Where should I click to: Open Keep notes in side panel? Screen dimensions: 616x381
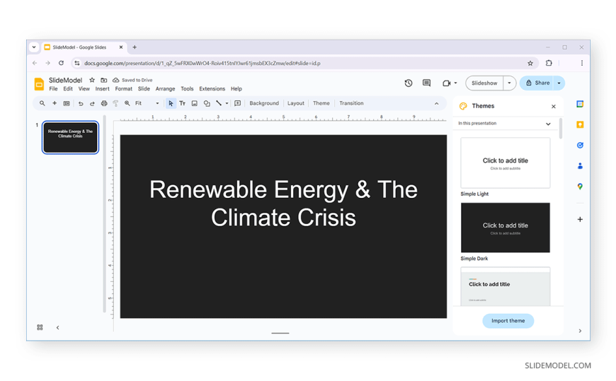point(580,125)
